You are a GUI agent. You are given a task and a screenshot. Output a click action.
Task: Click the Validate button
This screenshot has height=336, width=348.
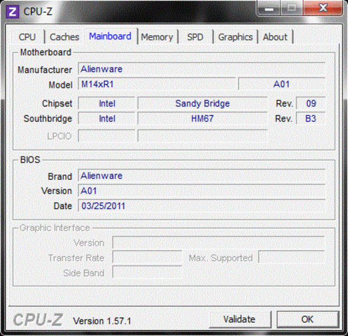[x=240, y=319]
